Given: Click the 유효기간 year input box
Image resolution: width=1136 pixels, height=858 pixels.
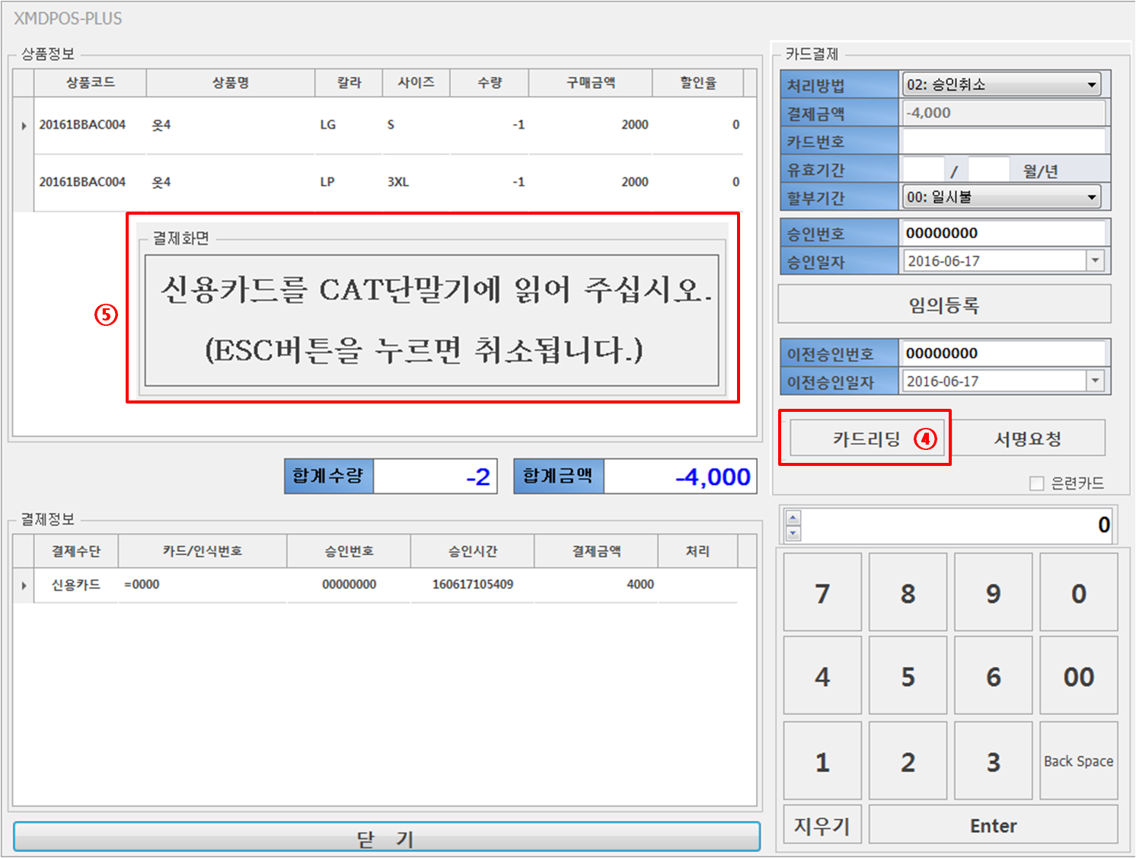Looking at the screenshot, I should 988,169.
